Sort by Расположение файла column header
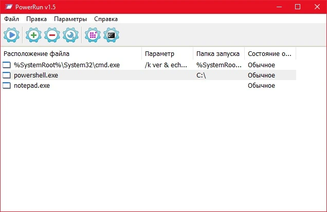327x212 pixels. coord(71,54)
